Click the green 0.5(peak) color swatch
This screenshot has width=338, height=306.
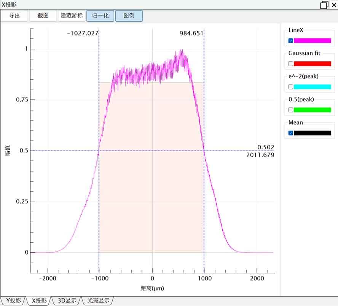(x=312, y=110)
